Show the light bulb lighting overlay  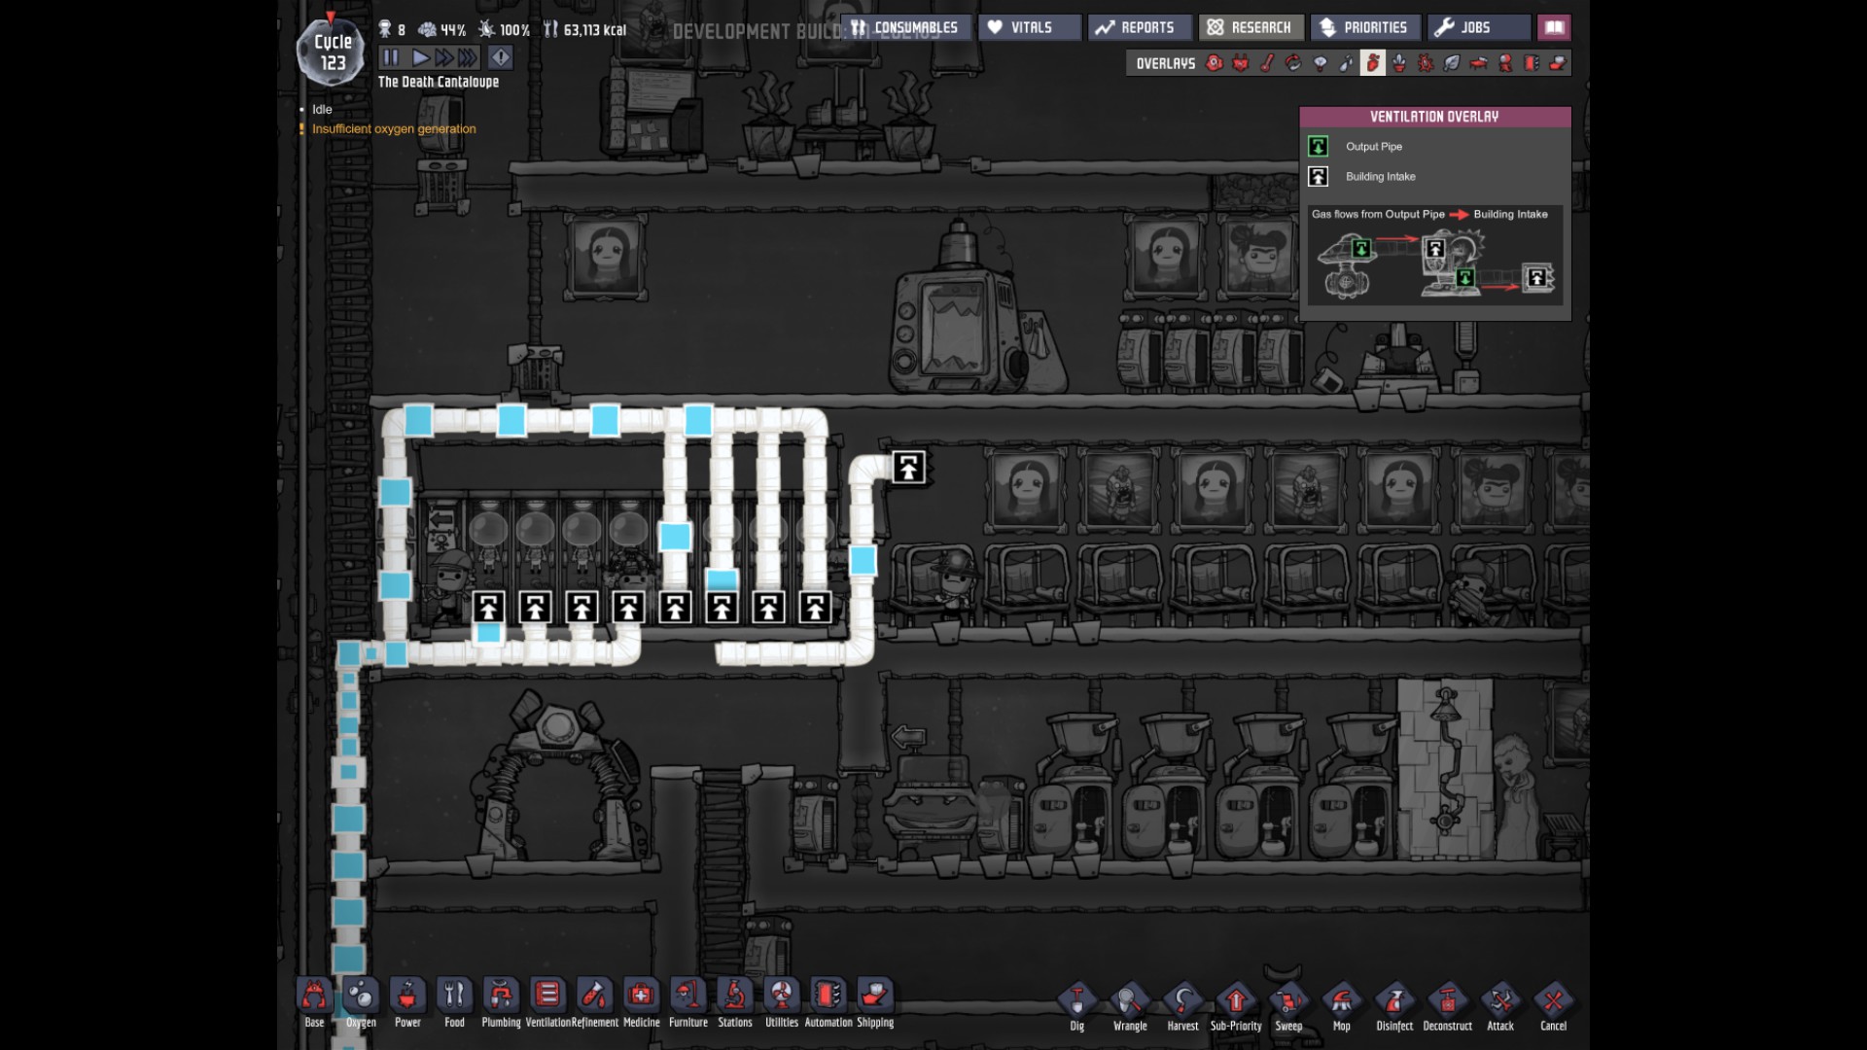tap(1320, 63)
